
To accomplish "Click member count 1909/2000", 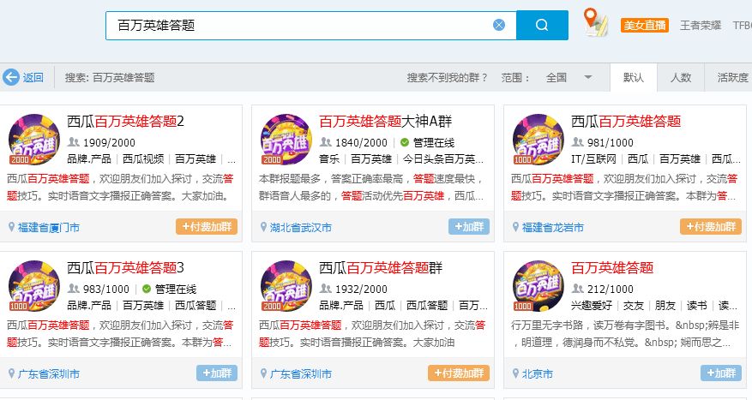I will 109,143.
